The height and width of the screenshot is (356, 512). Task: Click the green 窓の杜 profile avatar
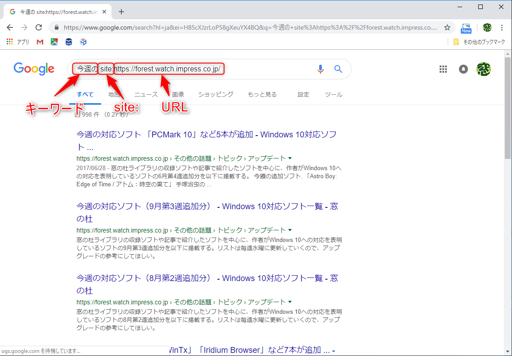coord(484,69)
